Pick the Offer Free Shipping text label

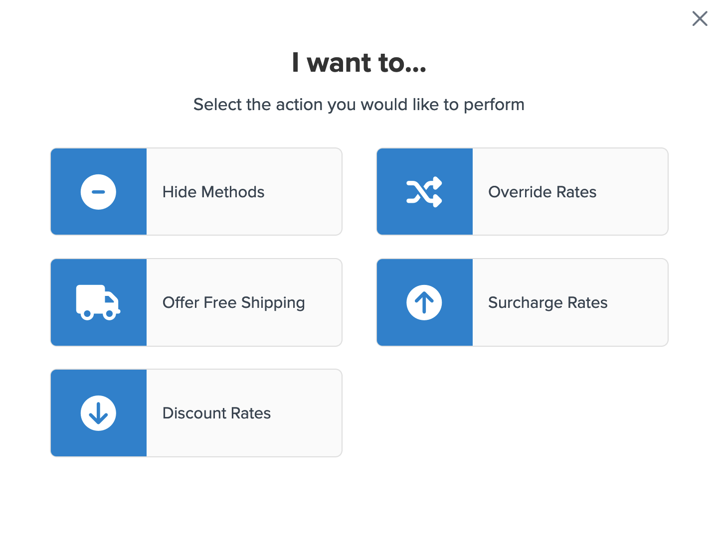(x=233, y=303)
